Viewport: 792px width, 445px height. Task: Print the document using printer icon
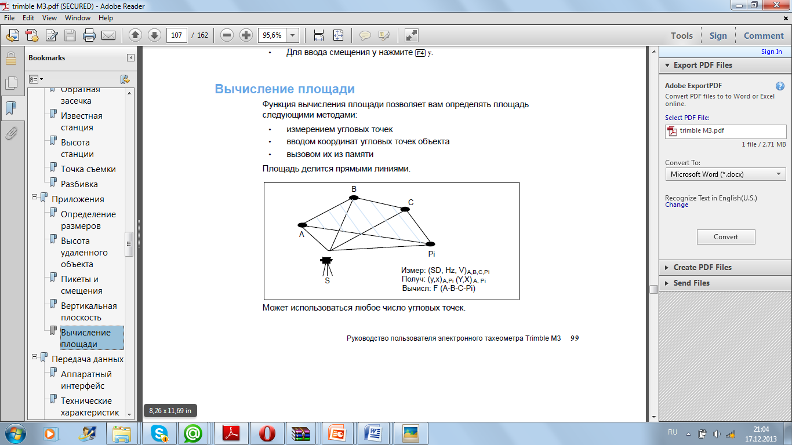(89, 35)
